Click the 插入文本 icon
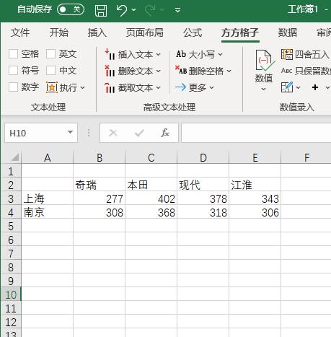The width and height of the screenshot is (331, 337). click(x=110, y=55)
